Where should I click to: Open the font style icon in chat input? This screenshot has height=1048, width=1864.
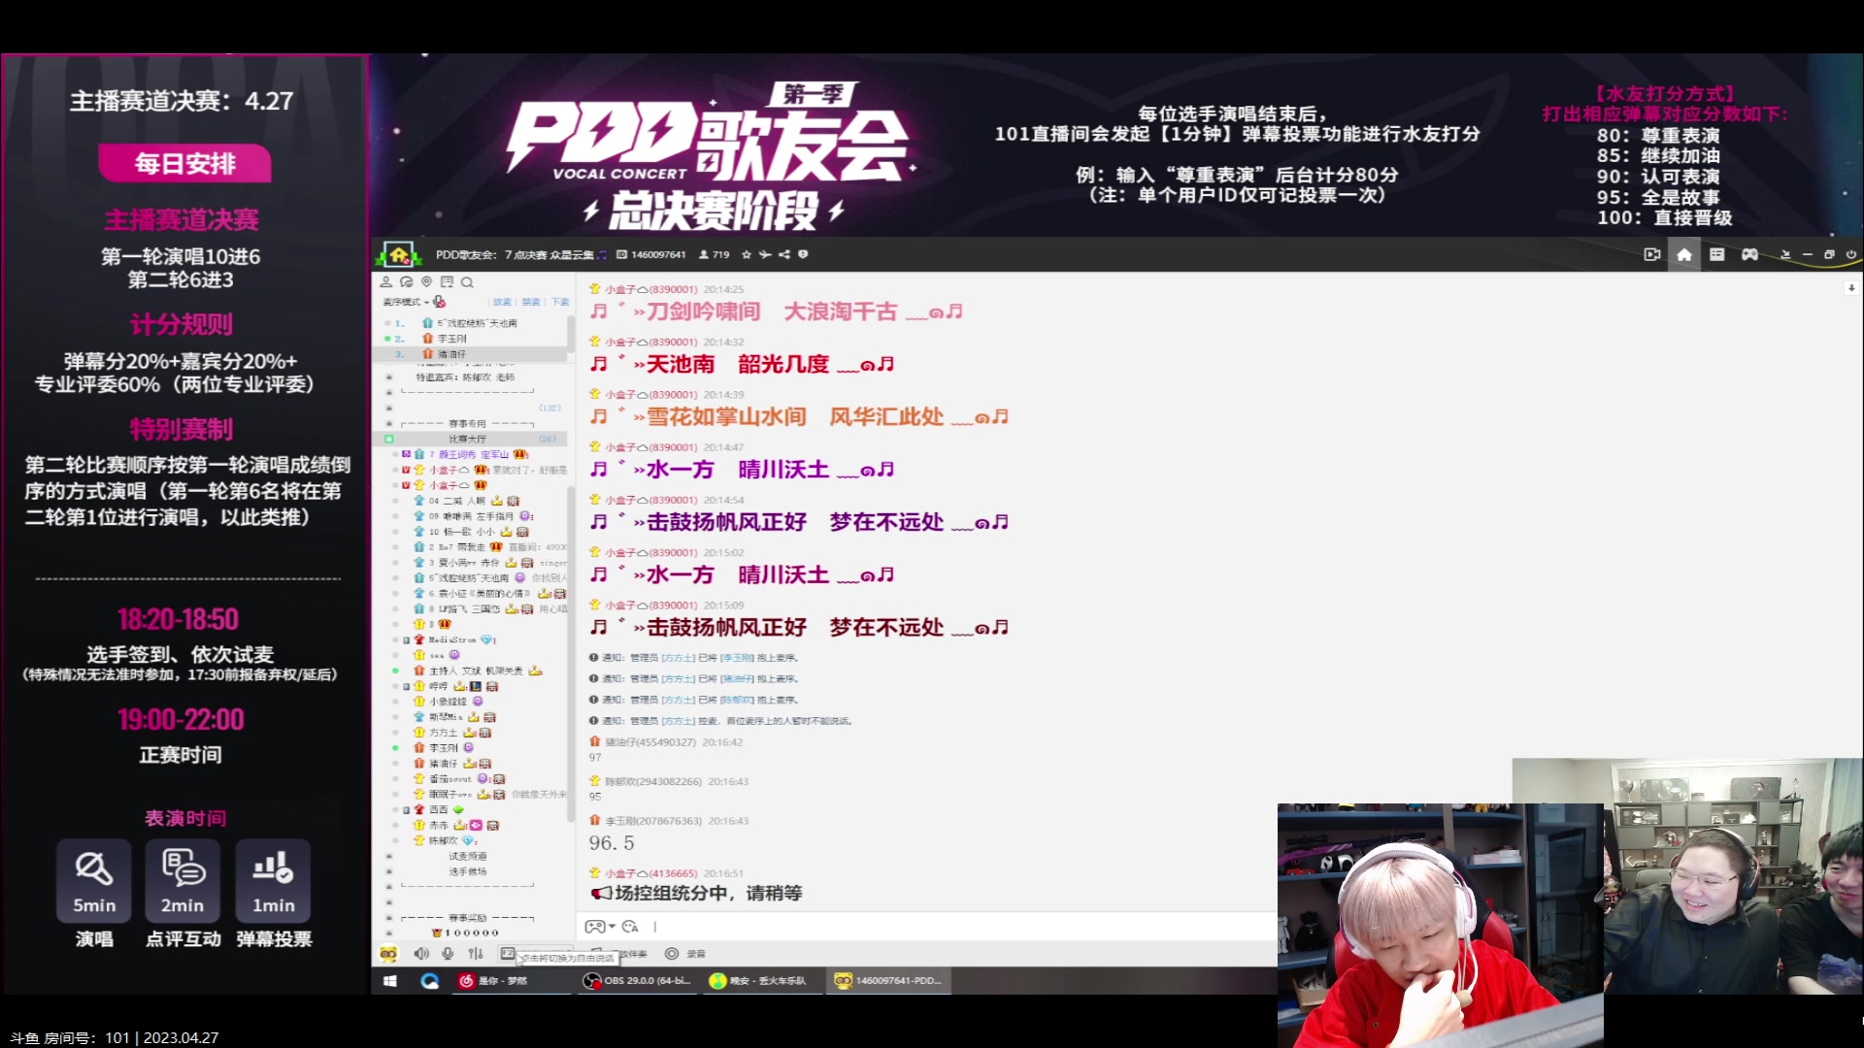630,927
